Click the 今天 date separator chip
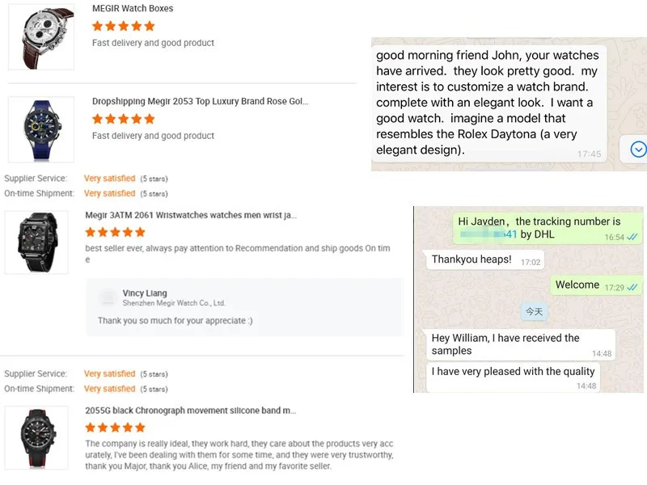This screenshot has height=485, width=647. [534, 312]
